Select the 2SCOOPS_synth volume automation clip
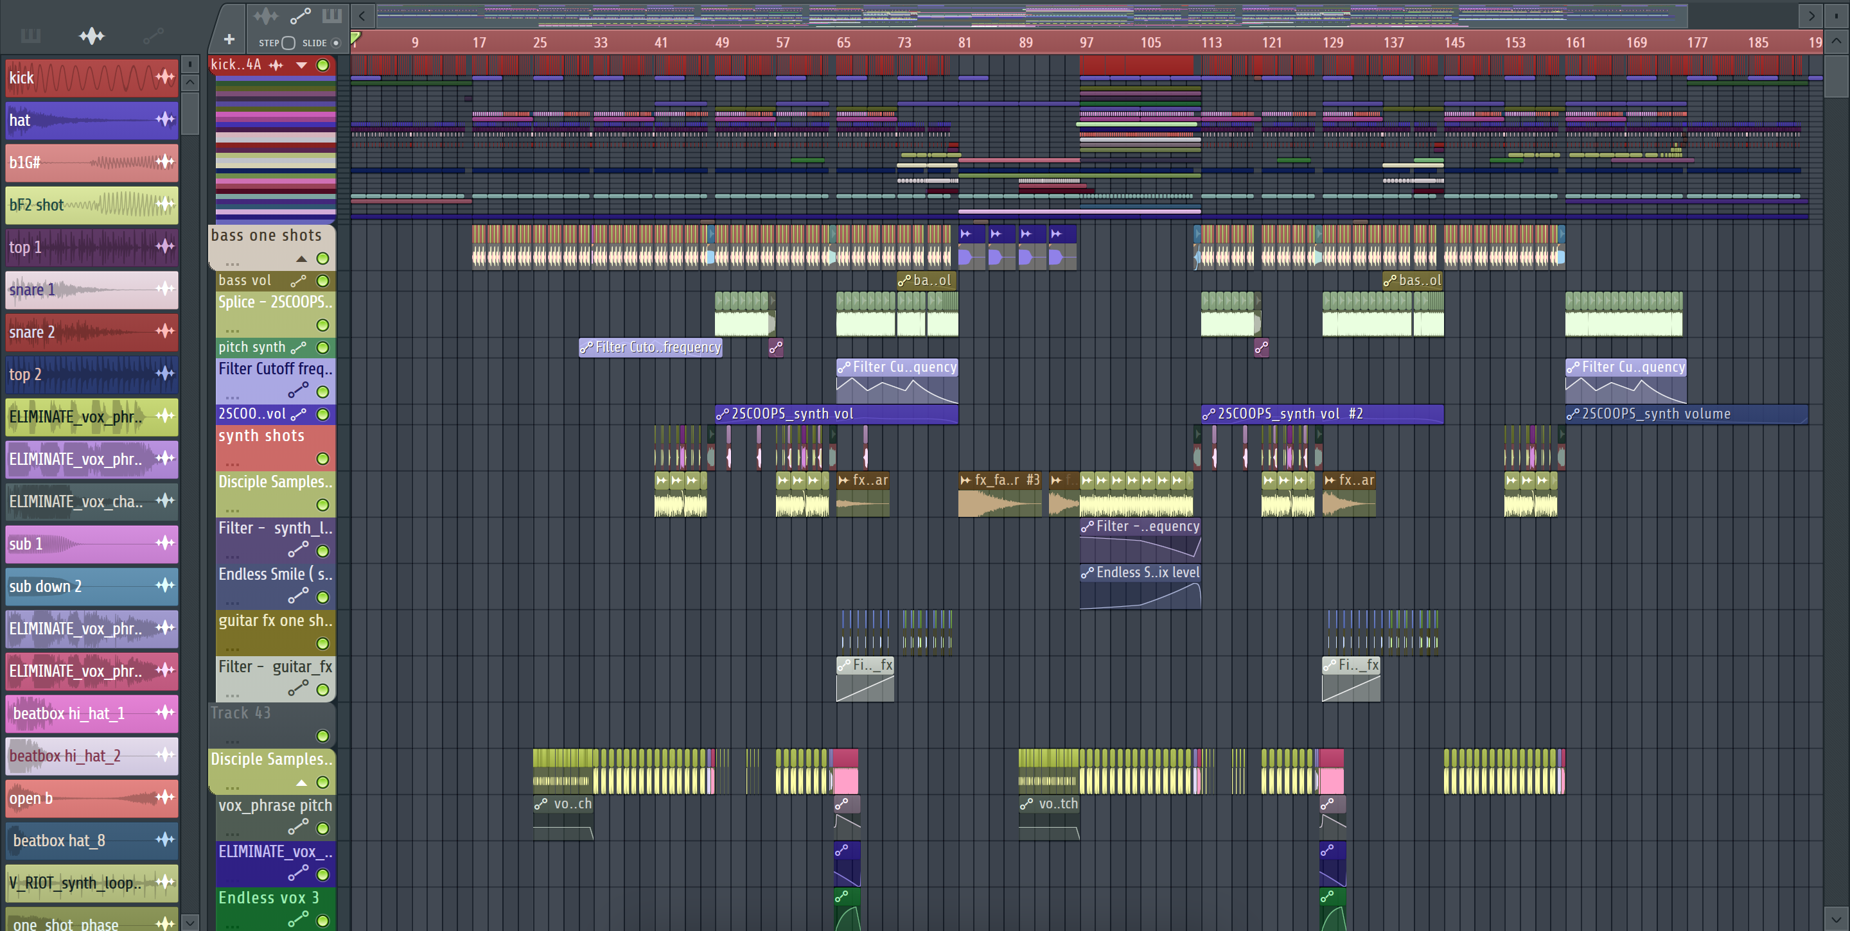Viewport: 1850px width, 931px height. (x=1686, y=414)
